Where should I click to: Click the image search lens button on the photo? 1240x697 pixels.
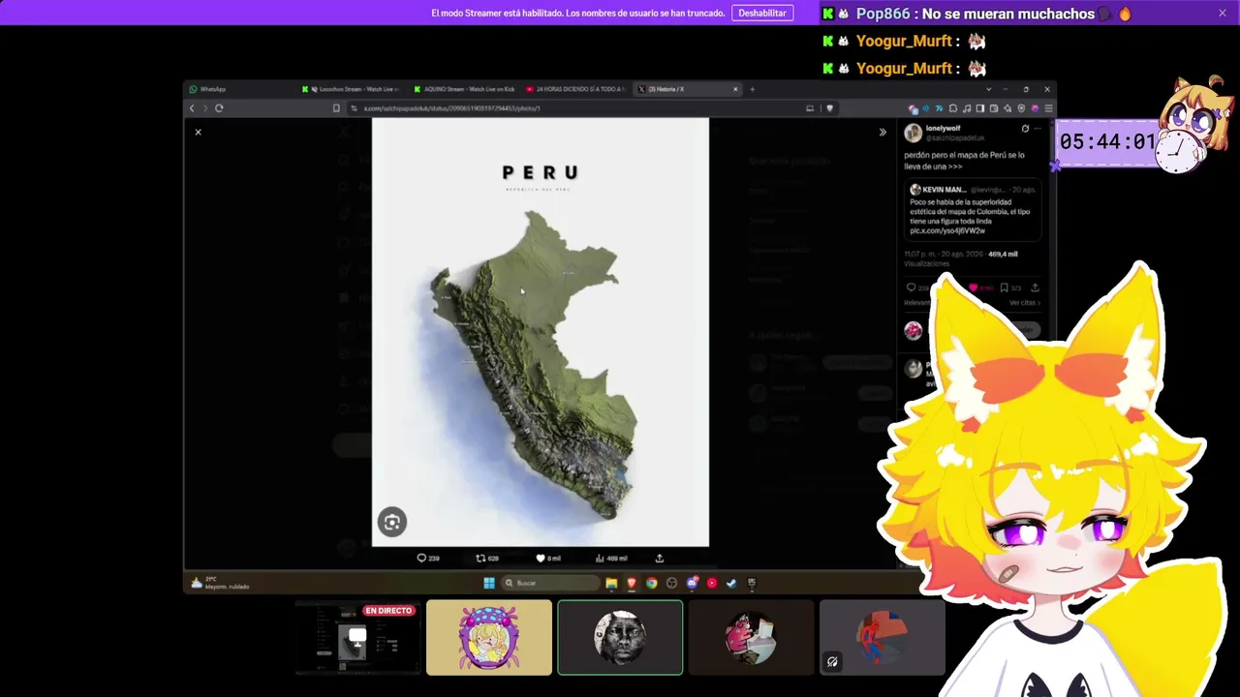[x=392, y=522]
